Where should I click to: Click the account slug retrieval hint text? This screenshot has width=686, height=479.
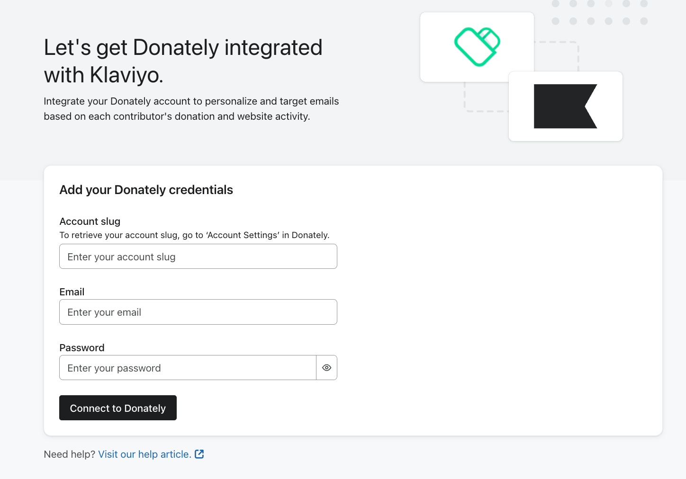[x=194, y=235]
